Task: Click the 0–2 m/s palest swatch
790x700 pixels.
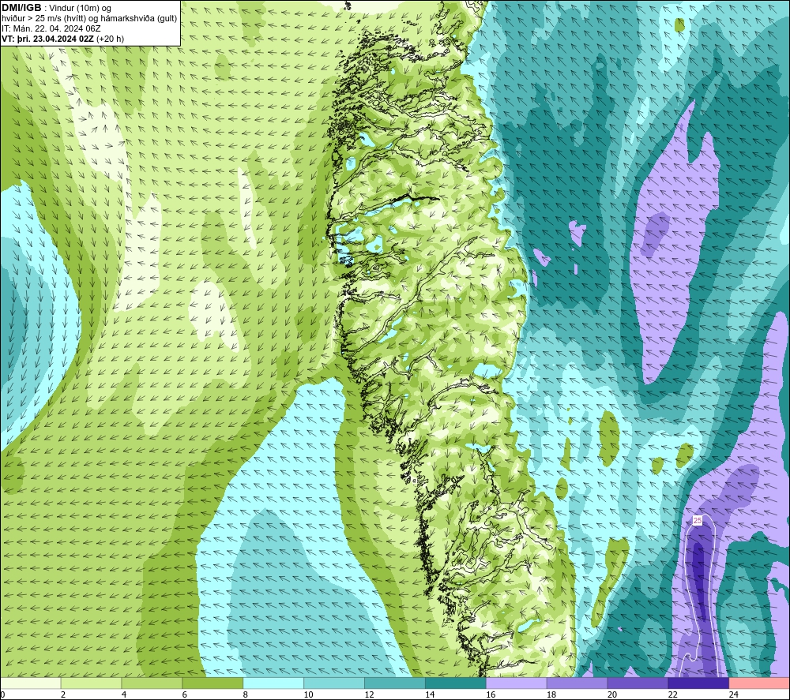Action: tap(30, 683)
